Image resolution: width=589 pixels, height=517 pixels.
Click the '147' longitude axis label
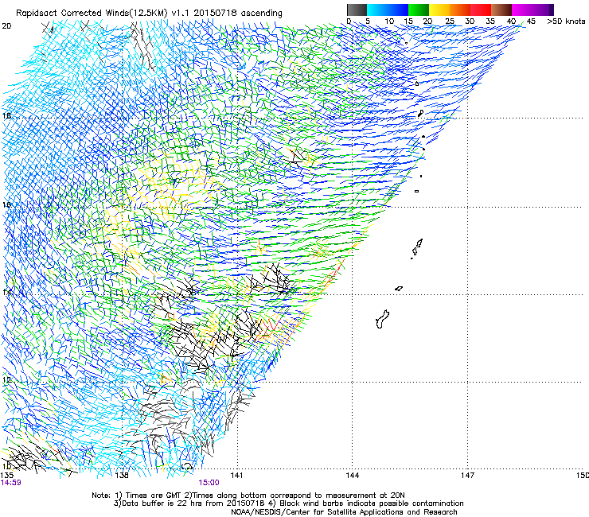click(x=468, y=476)
